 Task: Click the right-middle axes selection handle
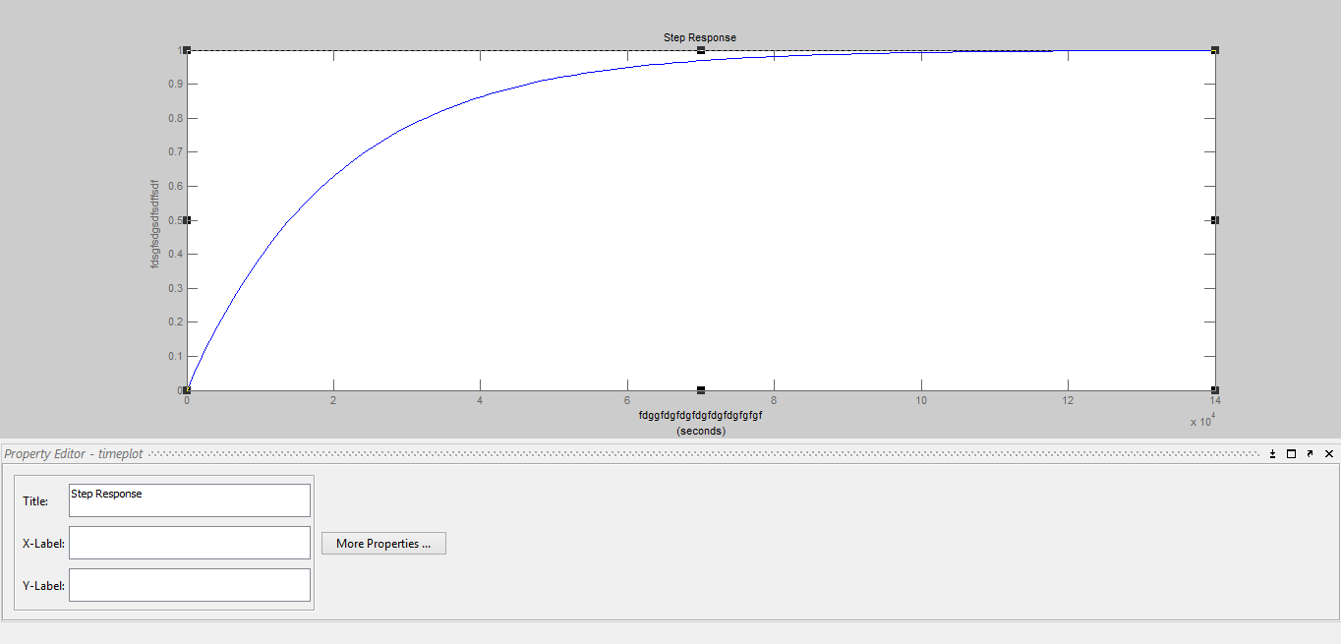[x=1215, y=220]
